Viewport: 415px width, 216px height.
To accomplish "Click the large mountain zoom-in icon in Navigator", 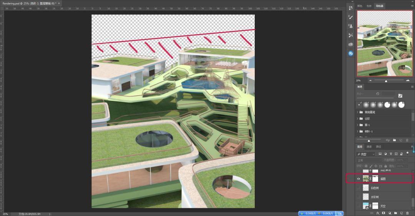I will [x=408, y=80].
